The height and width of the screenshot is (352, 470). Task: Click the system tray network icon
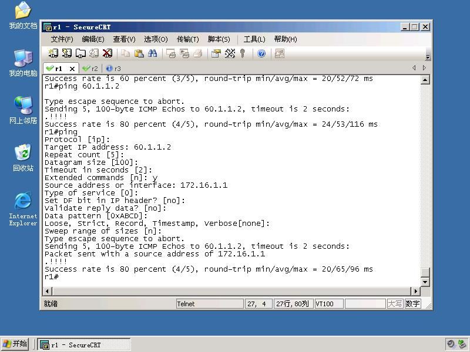point(462,344)
